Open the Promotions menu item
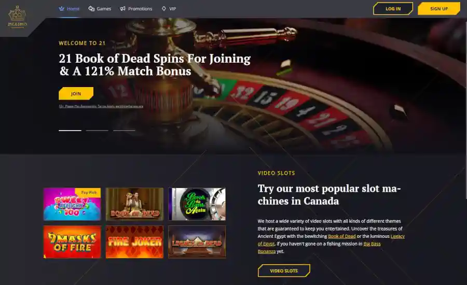 [140, 9]
